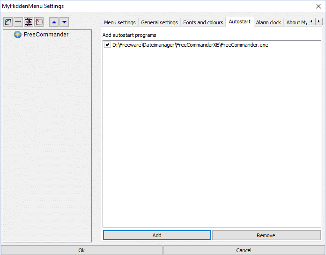This screenshot has height=255, width=326.
Task: Switch to the Menu settings tab
Action: click(x=119, y=22)
